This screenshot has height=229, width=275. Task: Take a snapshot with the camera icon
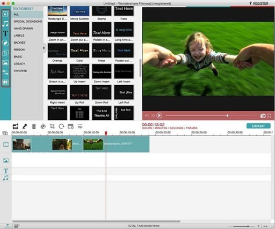click(x=263, y=116)
